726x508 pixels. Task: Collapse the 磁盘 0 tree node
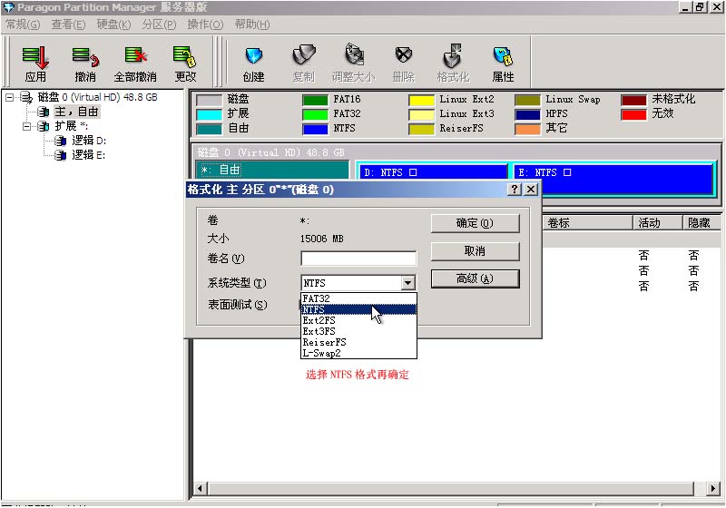point(9,97)
